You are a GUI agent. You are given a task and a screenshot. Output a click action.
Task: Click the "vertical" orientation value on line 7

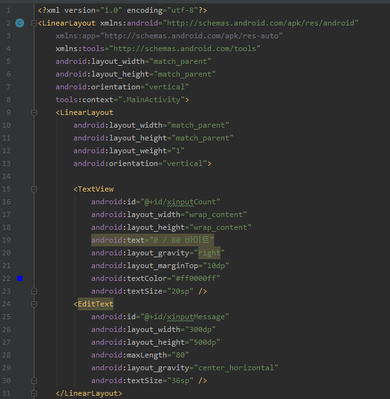pos(167,87)
